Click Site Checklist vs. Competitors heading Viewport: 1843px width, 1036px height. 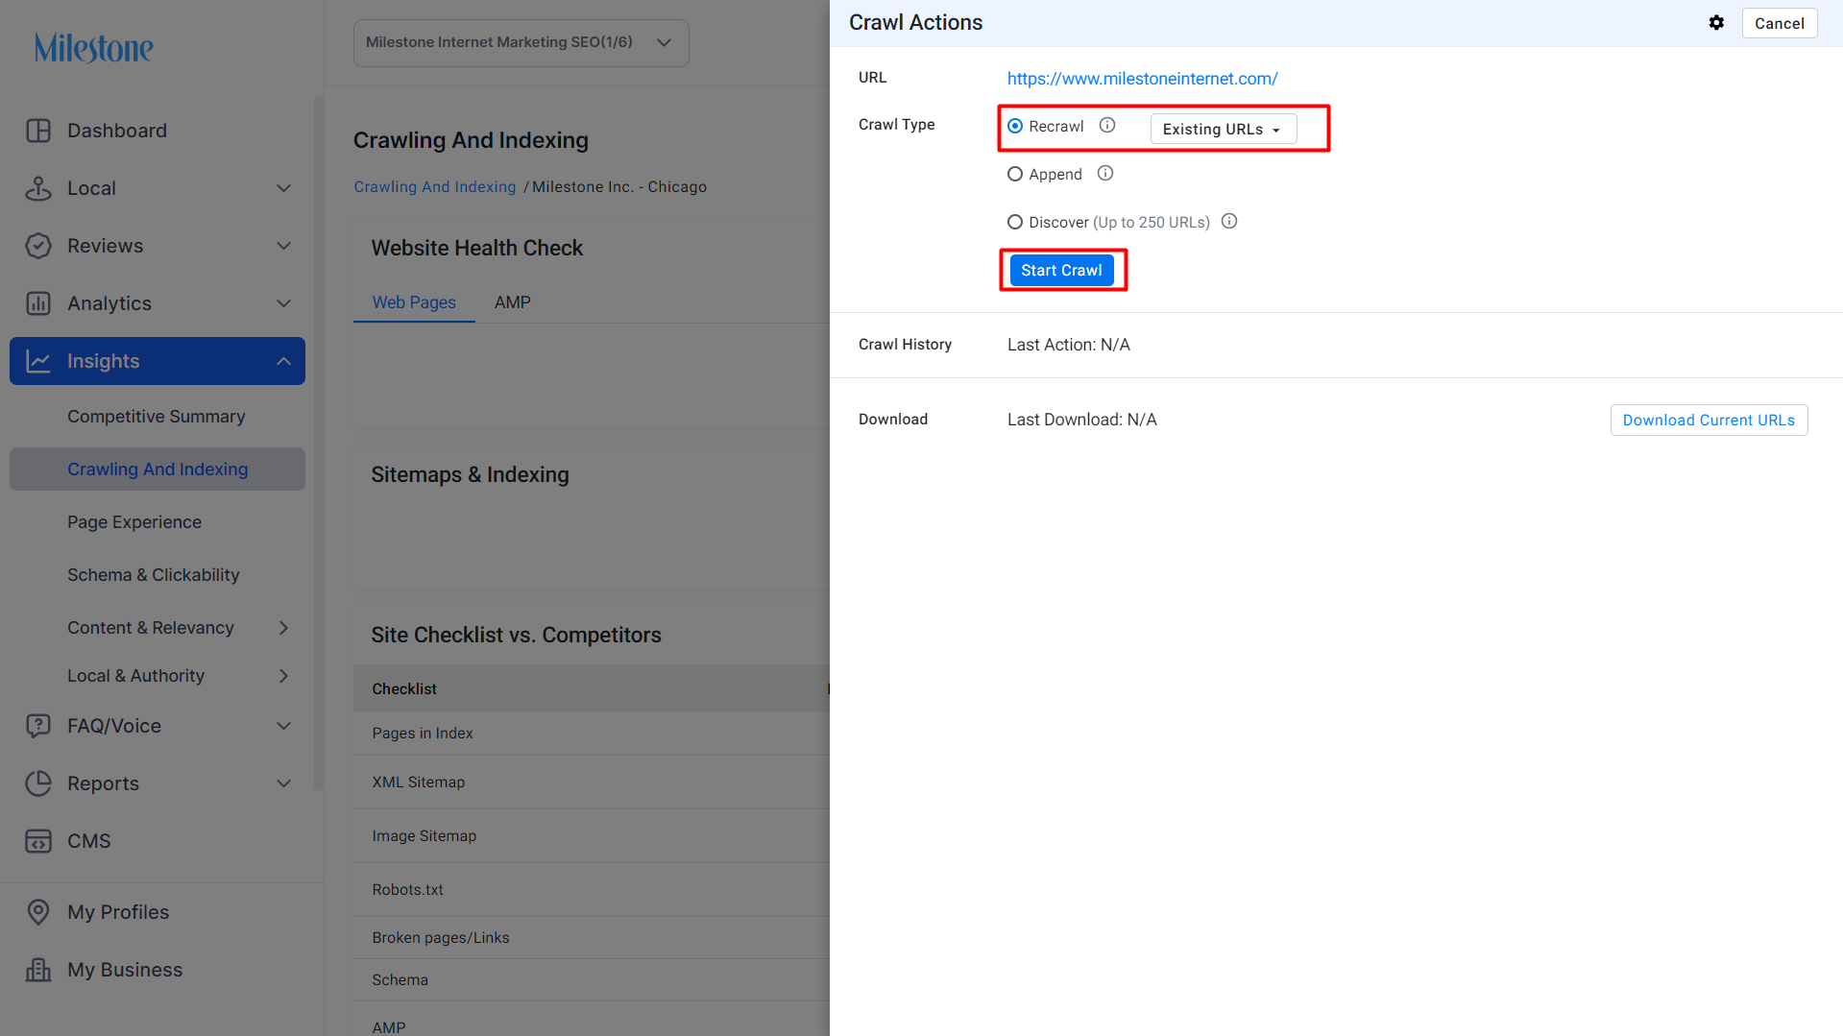point(517,635)
